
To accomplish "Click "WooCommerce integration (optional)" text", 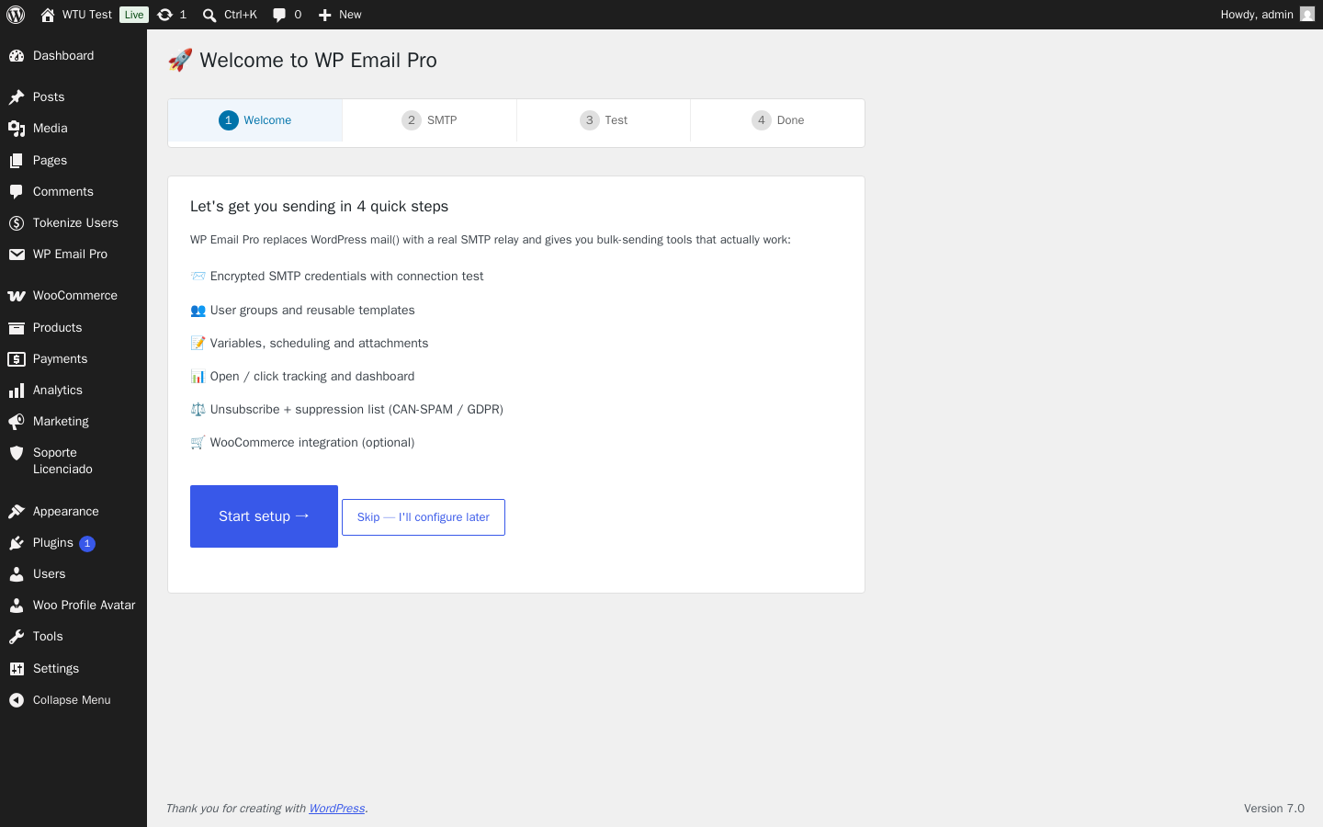I will click(312, 443).
